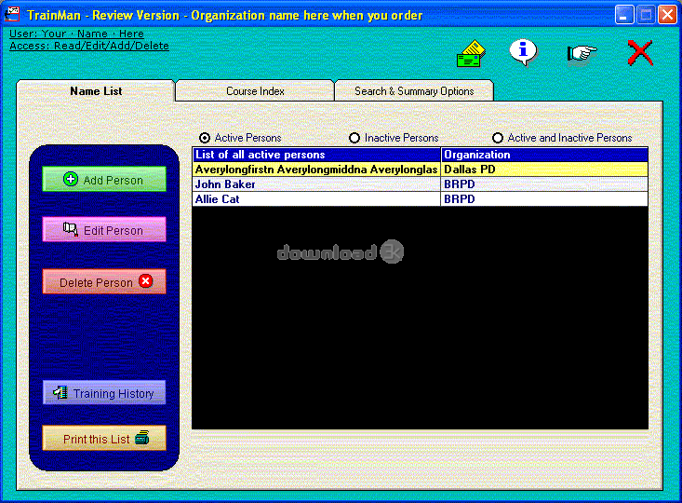Click the Edit Person button
682x503 pixels.
[104, 230]
